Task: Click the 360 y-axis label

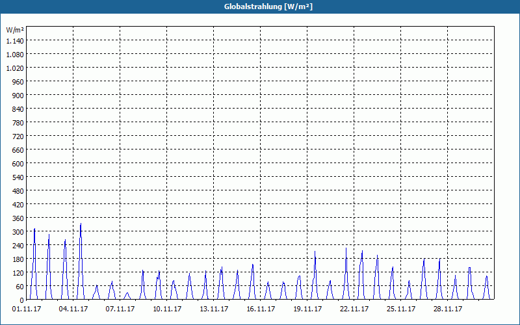Action: point(18,218)
